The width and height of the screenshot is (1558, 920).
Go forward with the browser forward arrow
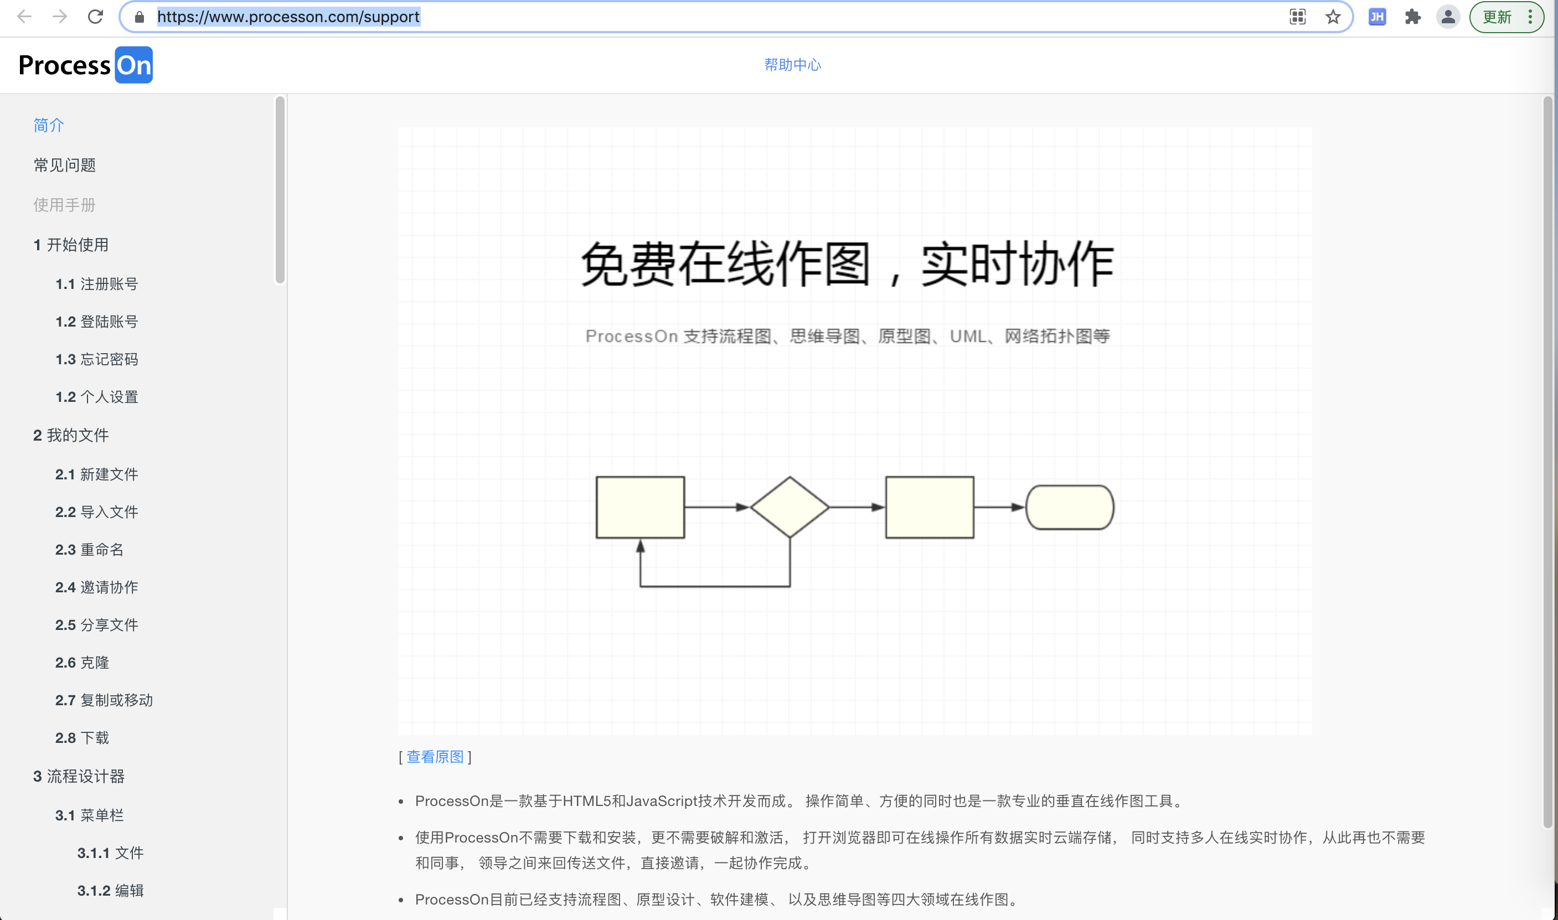point(59,17)
